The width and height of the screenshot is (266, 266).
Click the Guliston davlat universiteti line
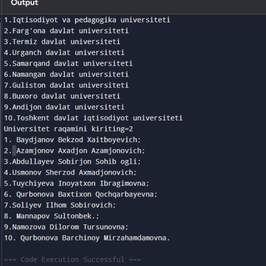pyautogui.click(x=66, y=85)
